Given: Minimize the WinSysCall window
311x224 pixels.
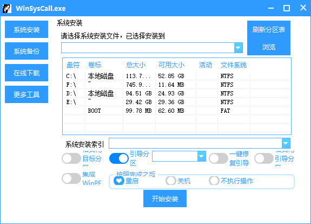Looking at the screenshot, I should 271,8.
